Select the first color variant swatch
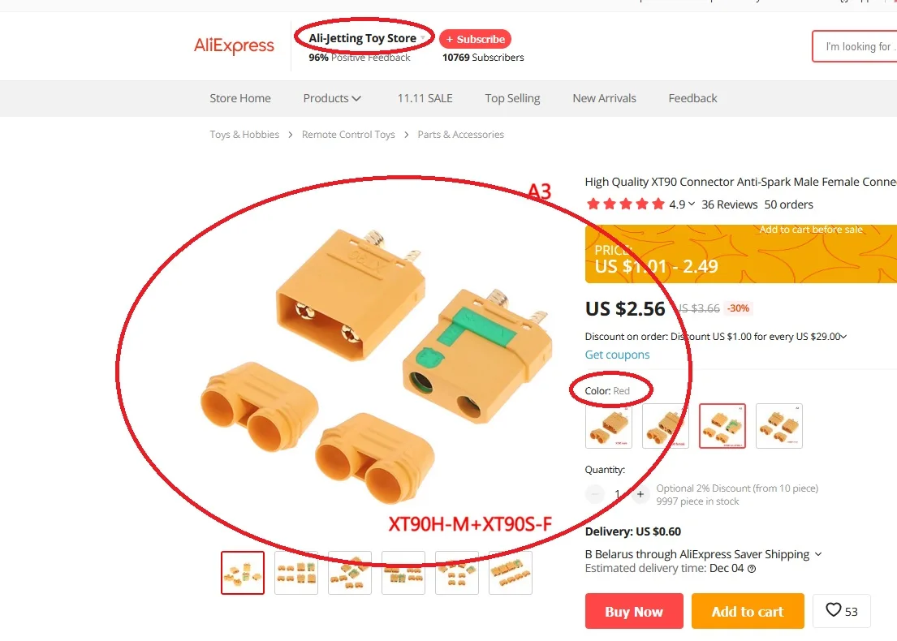This screenshot has height=641, width=897. (609, 426)
